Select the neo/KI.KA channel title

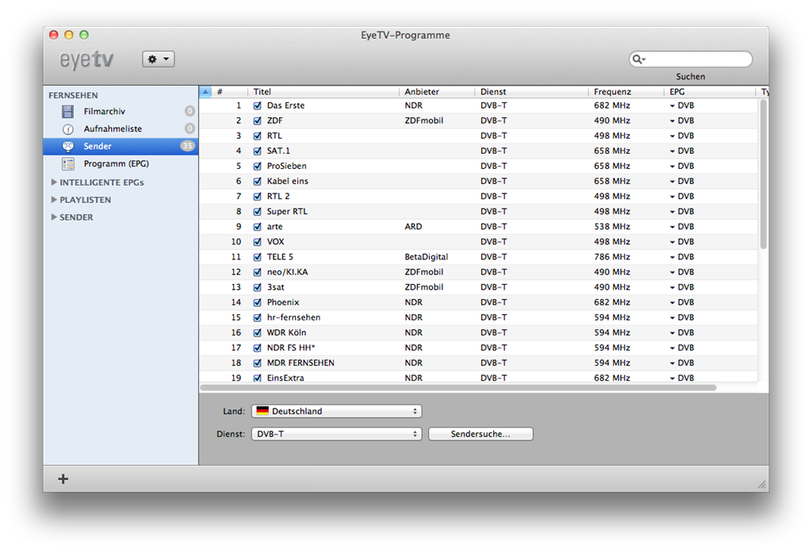pyautogui.click(x=287, y=272)
